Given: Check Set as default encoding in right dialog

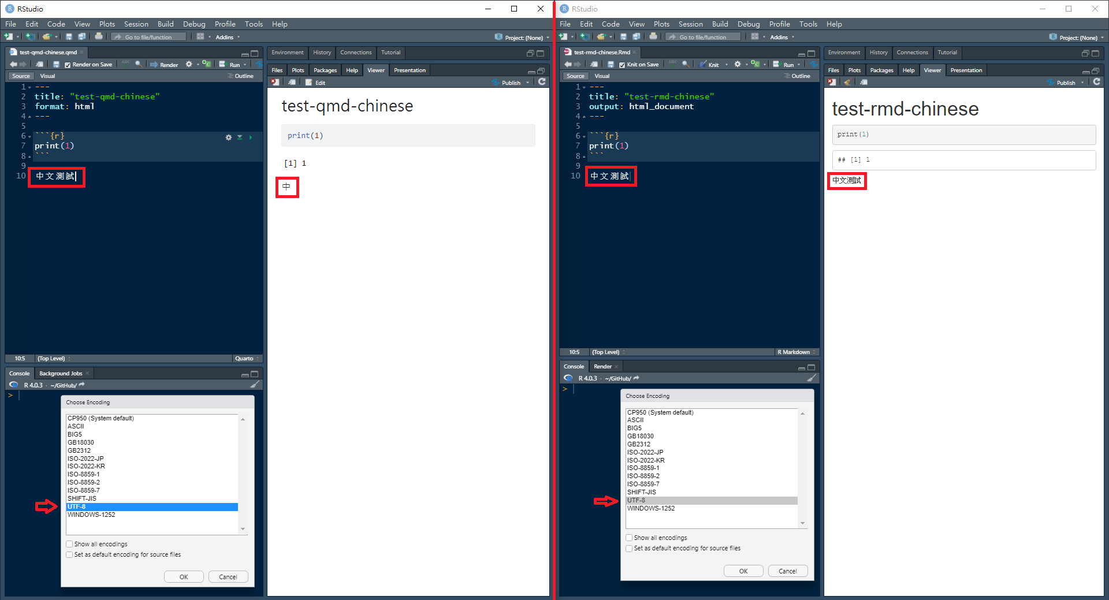Looking at the screenshot, I should (x=629, y=548).
